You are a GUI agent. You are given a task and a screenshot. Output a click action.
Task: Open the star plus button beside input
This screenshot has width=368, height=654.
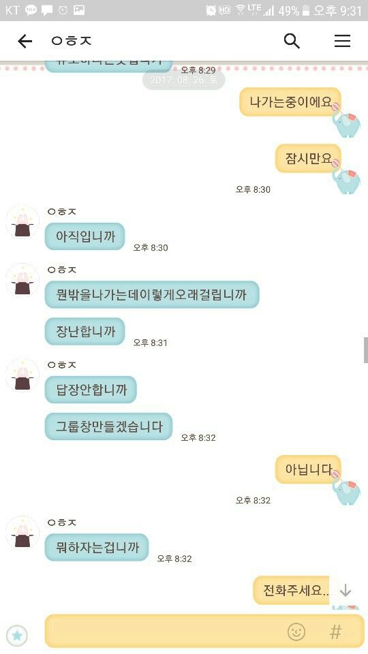17,635
